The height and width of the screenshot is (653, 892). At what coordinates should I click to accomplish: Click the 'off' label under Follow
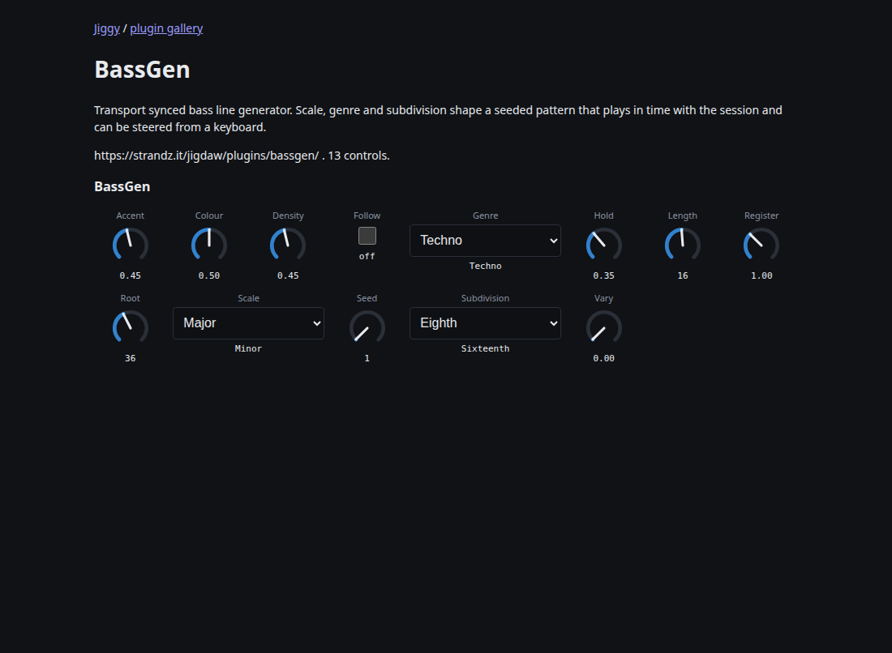coord(367,256)
